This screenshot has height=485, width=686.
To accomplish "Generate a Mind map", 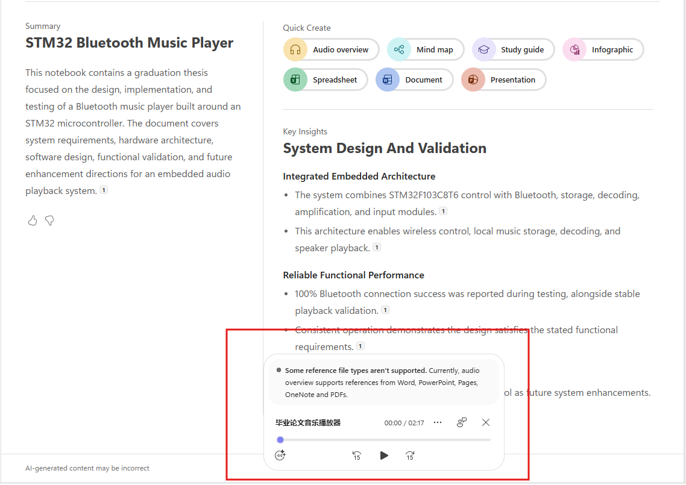I will (x=425, y=49).
